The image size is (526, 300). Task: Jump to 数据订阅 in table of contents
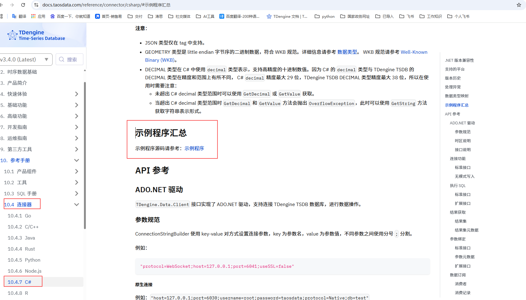[x=458, y=275]
